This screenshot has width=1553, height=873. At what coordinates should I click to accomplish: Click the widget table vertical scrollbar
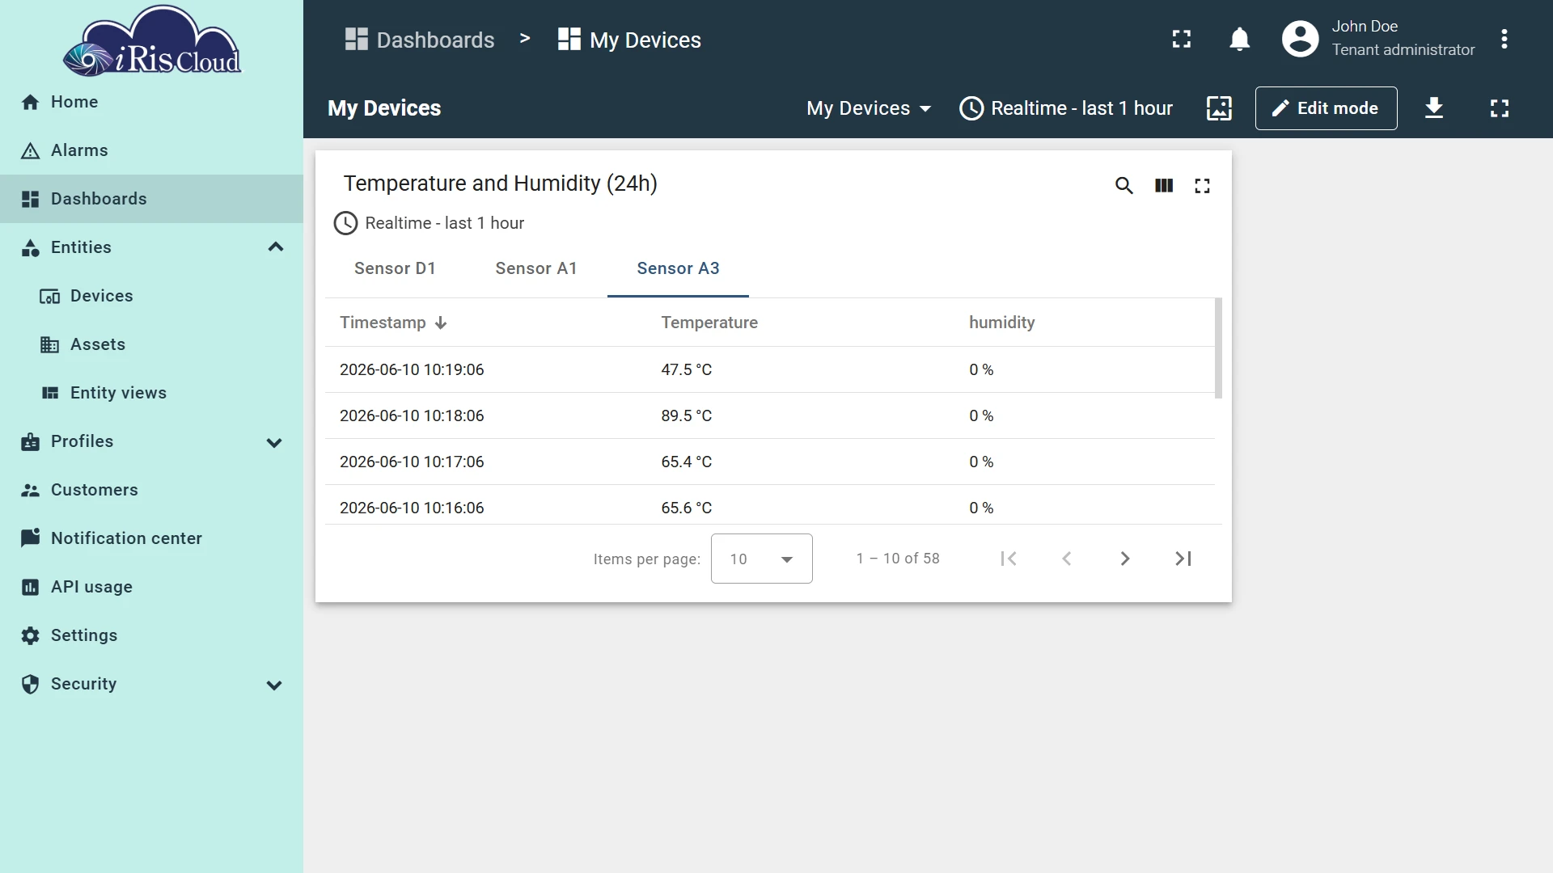[1218, 348]
